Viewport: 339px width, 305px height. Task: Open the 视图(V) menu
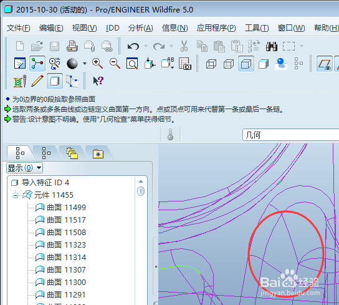pyautogui.click(x=85, y=28)
